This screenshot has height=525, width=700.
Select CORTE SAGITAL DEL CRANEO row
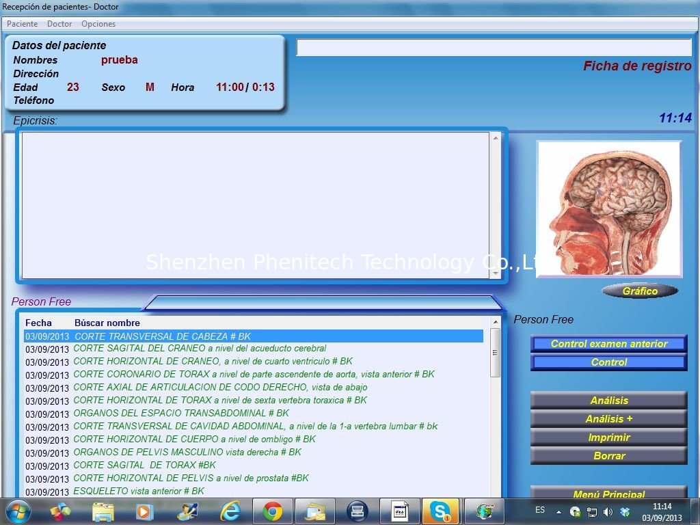pos(253,349)
